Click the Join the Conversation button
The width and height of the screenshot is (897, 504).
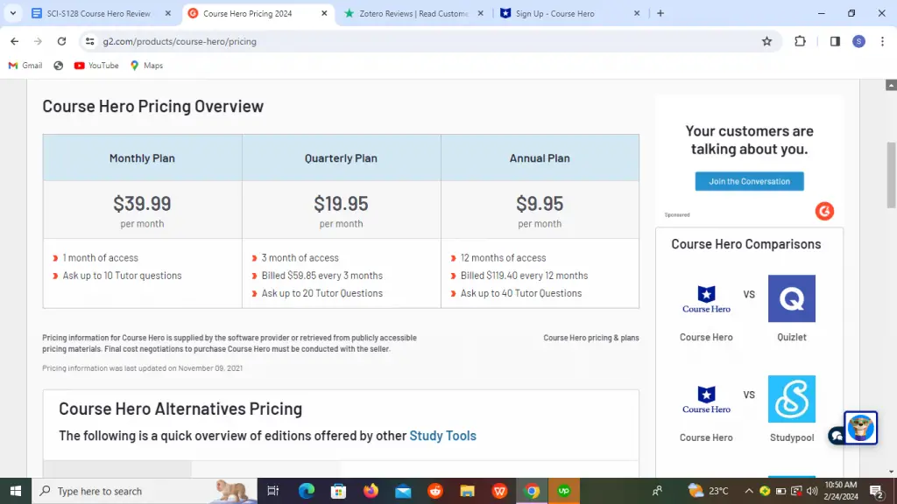[x=749, y=181]
